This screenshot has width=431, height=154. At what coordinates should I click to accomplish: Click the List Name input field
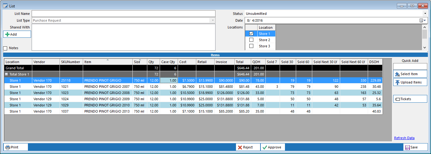[x=123, y=14]
